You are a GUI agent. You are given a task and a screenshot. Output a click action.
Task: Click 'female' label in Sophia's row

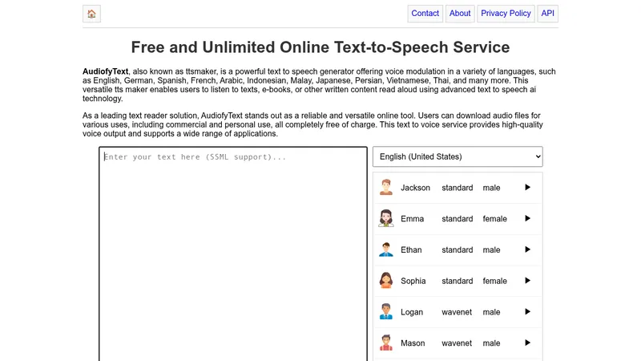(494, 282)
